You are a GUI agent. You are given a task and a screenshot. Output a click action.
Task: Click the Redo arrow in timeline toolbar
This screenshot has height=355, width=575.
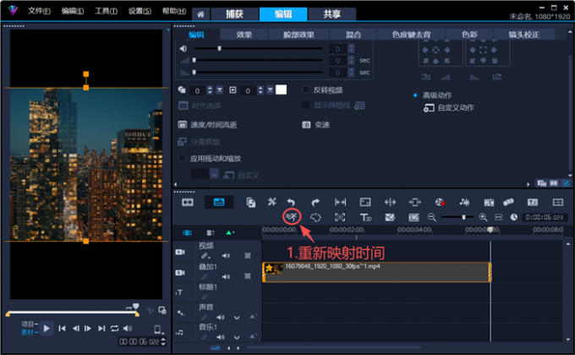(x=315, y=202)
